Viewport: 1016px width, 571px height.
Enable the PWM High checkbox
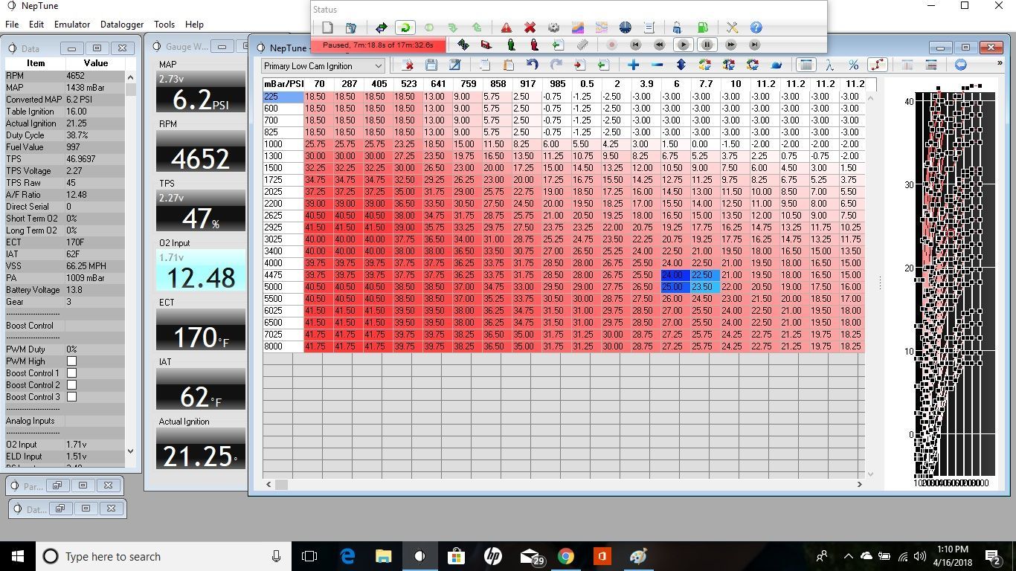pyautogui.click(x=72, y=361)
